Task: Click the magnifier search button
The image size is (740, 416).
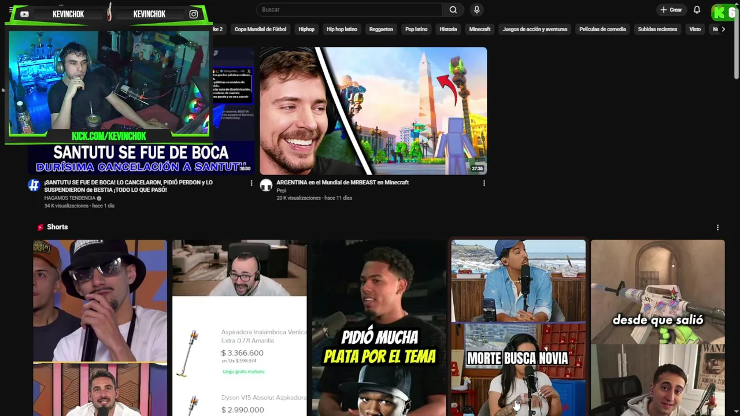Action: pyautogui.click(x=453, y=10)
